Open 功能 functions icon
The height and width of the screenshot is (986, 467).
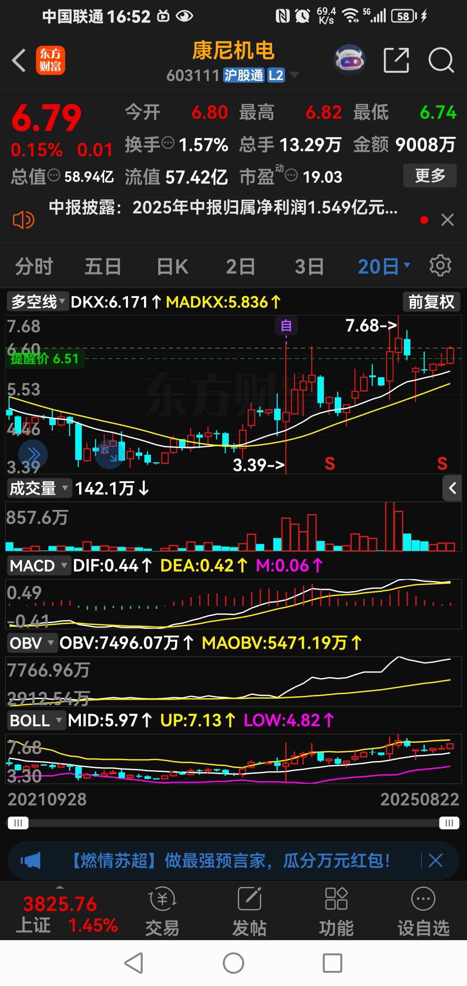[336, 912]
